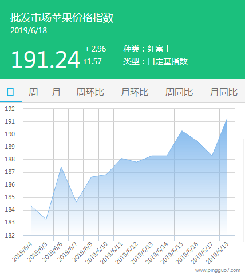The width and height of the screenshot is (245, 277).
Task: Click the 192 y-axis label
Action: 10,109
